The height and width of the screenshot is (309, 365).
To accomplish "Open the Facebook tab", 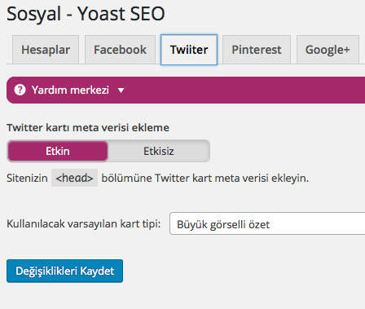I will point(120,50).
